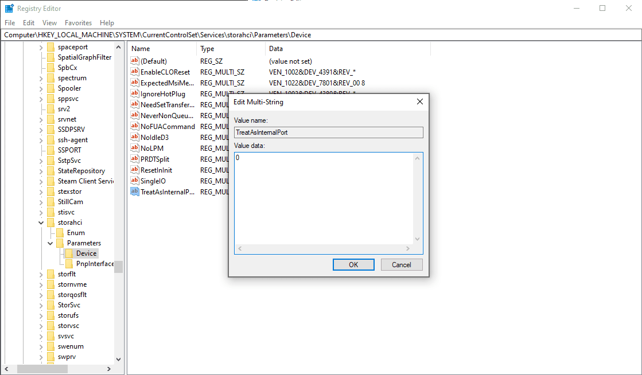Close the Edit Multi-String dialog
Screen dimensions: 642x375
click(419, 101)
